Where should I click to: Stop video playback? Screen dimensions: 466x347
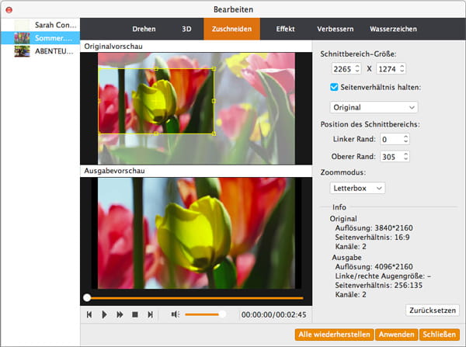tap(135, 314)
